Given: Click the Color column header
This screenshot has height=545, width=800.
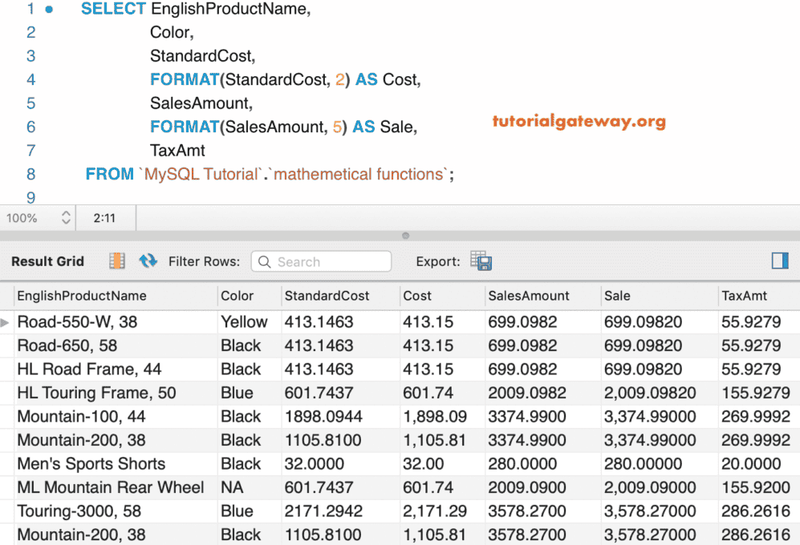Looking at the screenshot, I should pyautogui.click(x=238, y=296).
